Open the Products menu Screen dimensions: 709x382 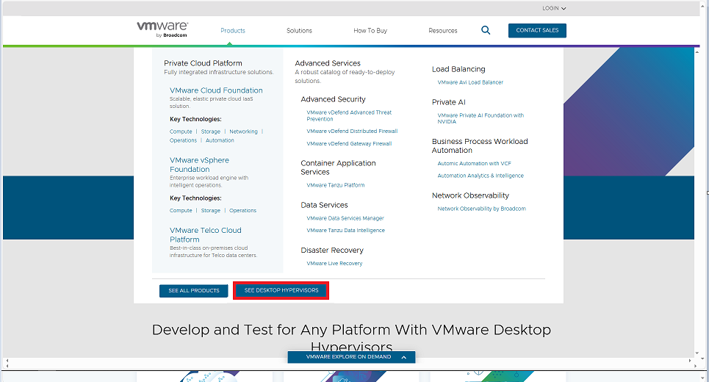click(233, 31)
